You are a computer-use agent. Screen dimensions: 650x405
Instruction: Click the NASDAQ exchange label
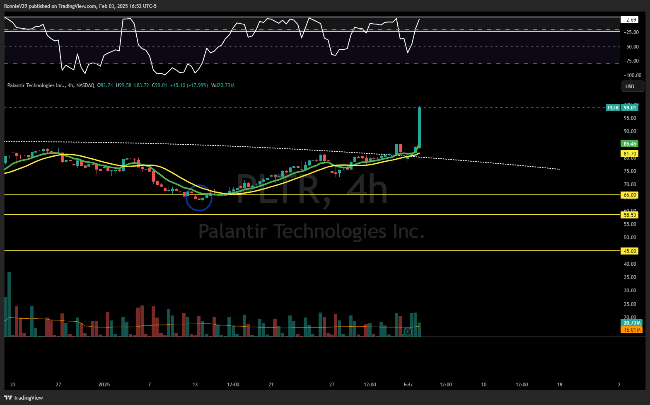(x=85, y=85)
